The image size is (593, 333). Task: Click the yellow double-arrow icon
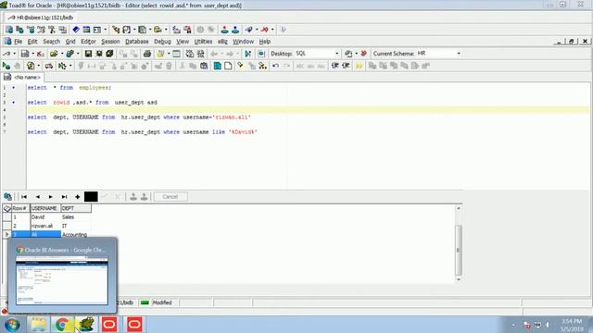pos(359,66)
